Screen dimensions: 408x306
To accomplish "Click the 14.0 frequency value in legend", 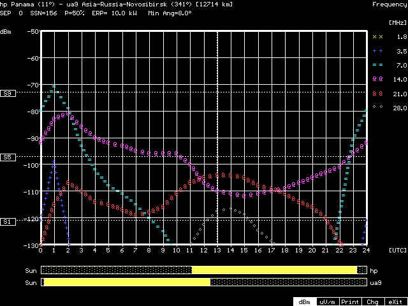I will click(x=400, y=79).
